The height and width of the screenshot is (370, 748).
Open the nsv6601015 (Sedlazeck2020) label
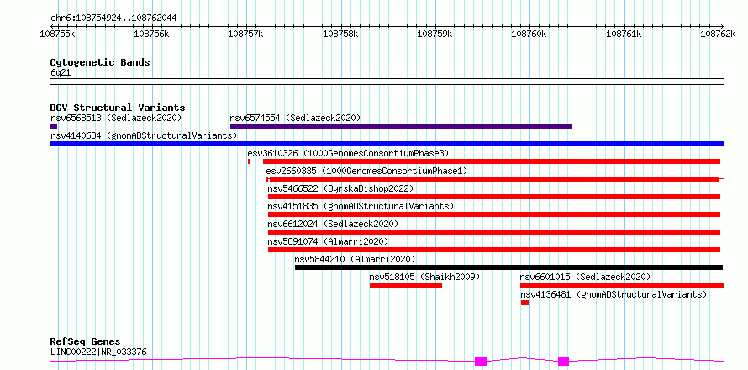click(585, 277)
